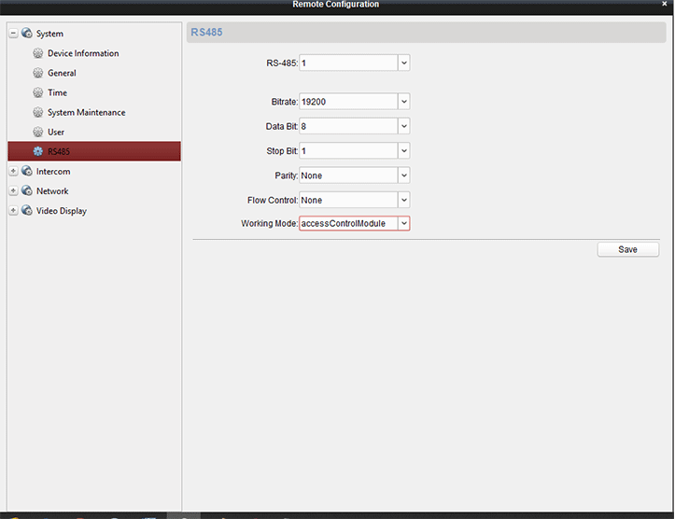Click the Video Display globe icon

pyautogui.click(x=27, y=210)
